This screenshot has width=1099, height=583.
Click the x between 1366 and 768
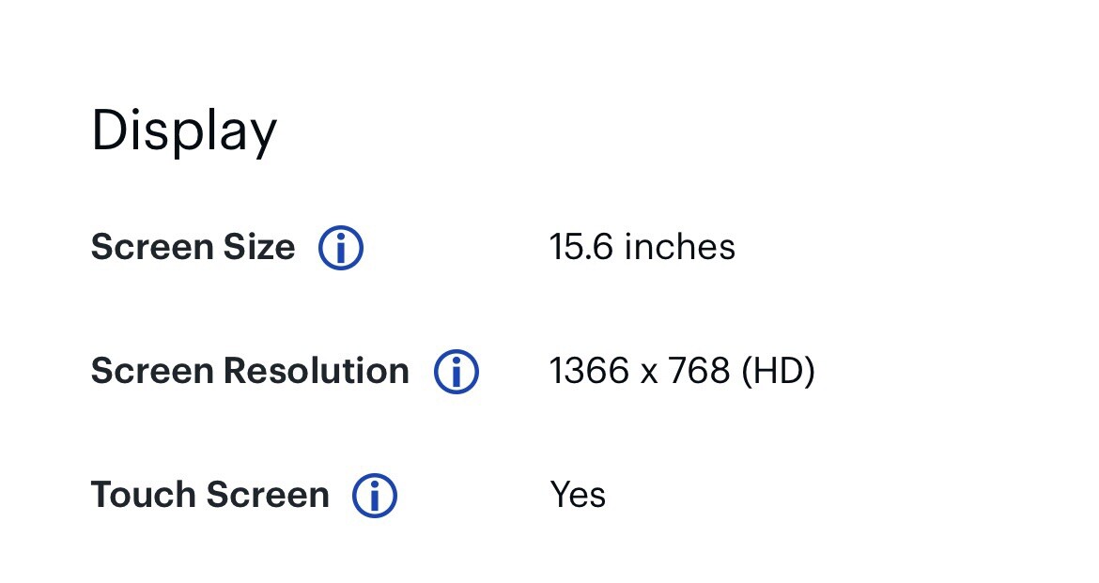pos(649,375)
